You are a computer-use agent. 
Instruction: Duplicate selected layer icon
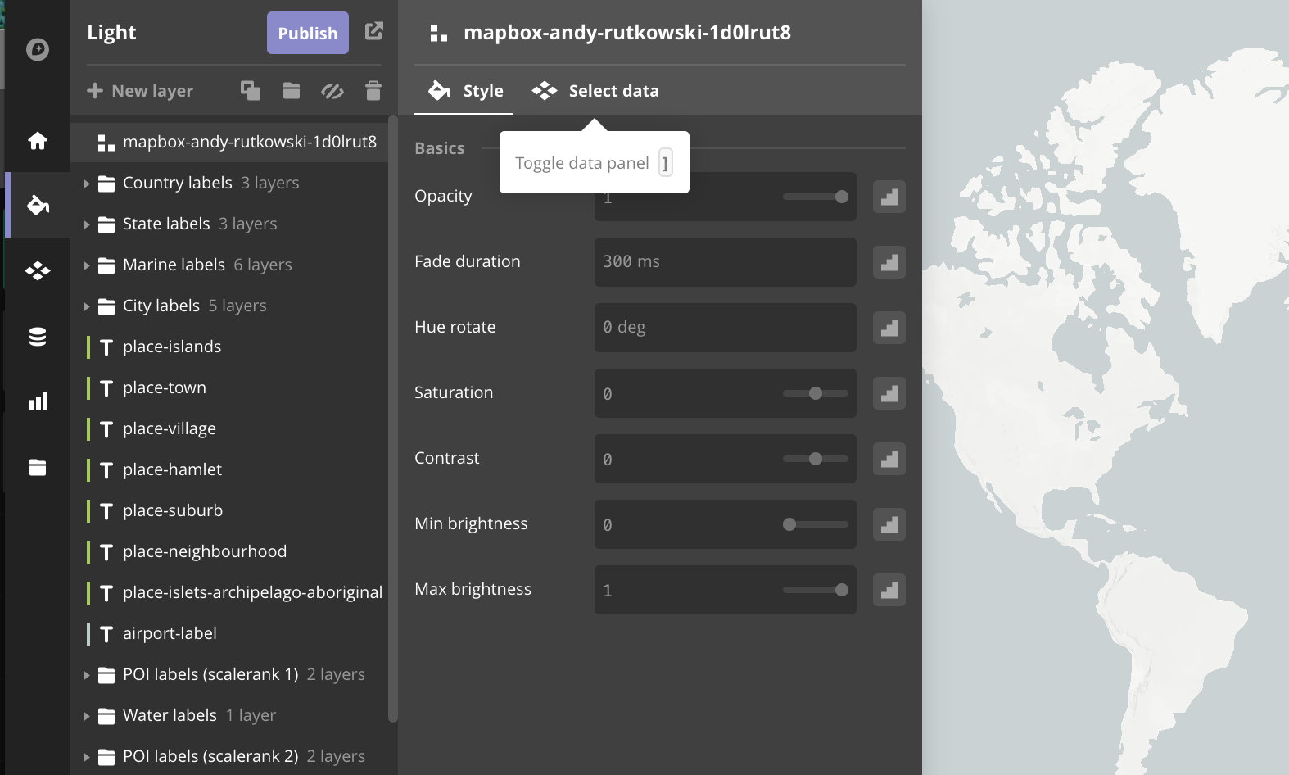point(251,90)
